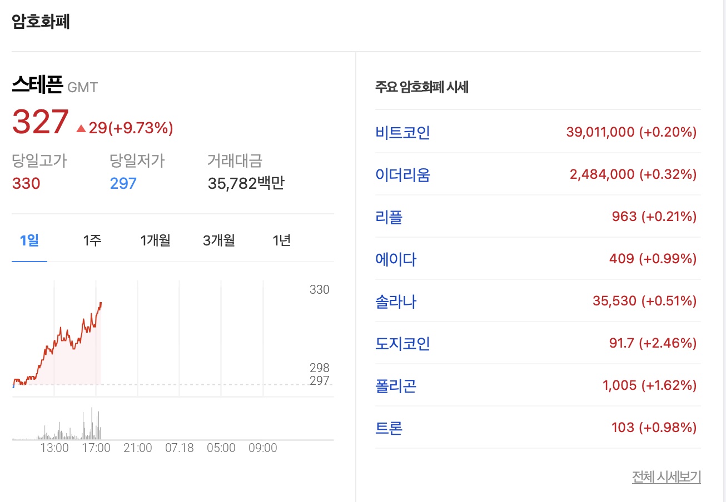Open the 이더리움 price page
Image resolution: width=726 pixels, height=502 pixels.
(x=403, y=174)
